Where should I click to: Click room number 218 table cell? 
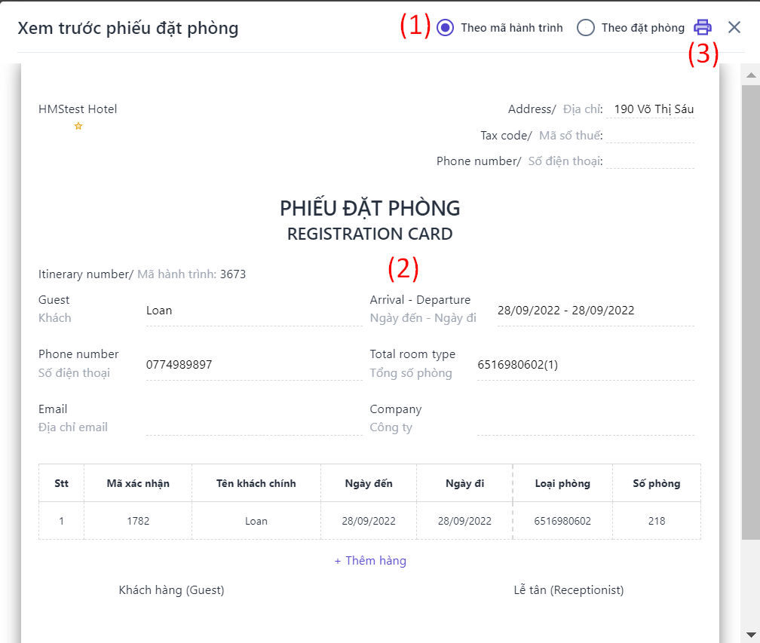pos(656,521)
